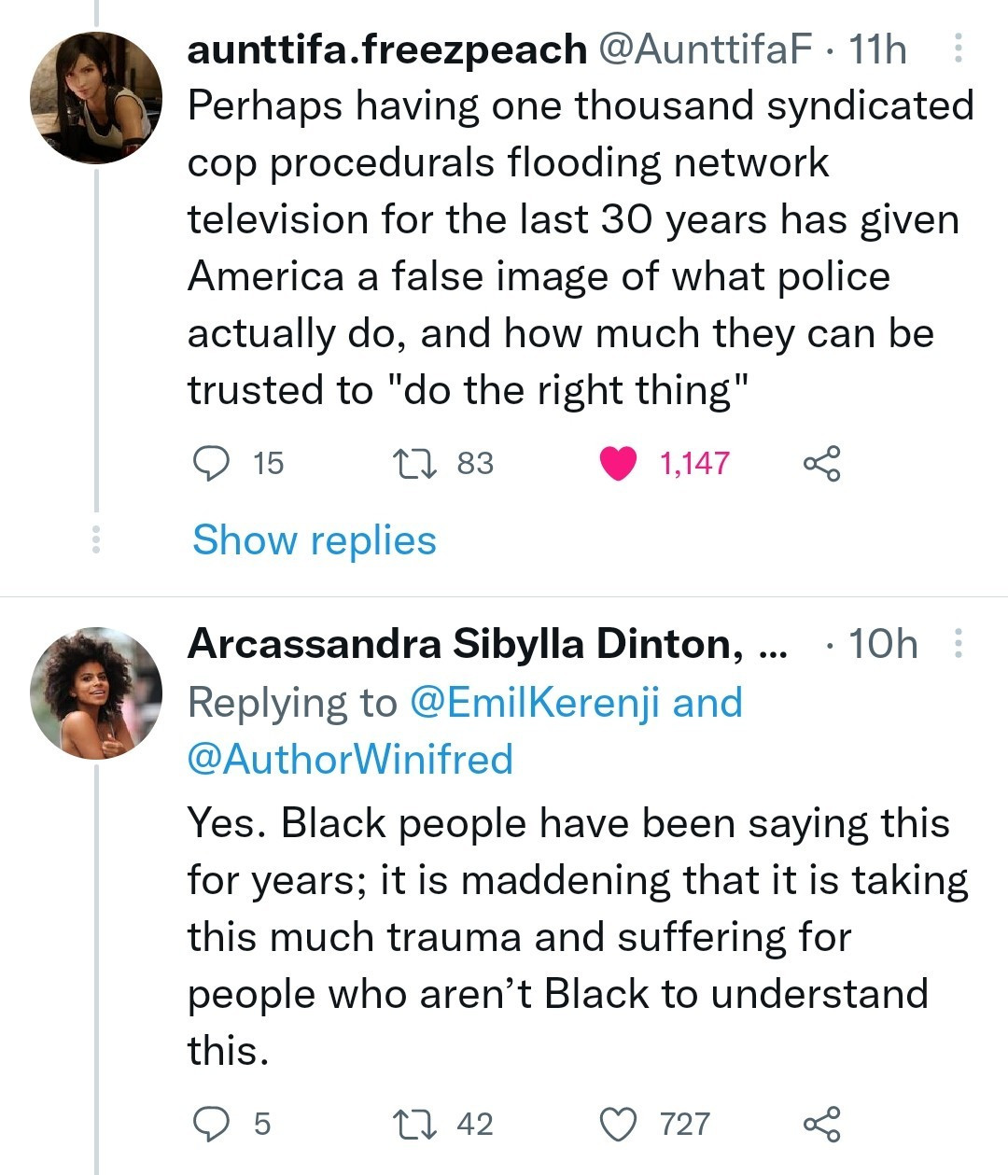Open the @AuthorWinifred mention link
Screen dimensions: 1008x1175
[350, 759]
